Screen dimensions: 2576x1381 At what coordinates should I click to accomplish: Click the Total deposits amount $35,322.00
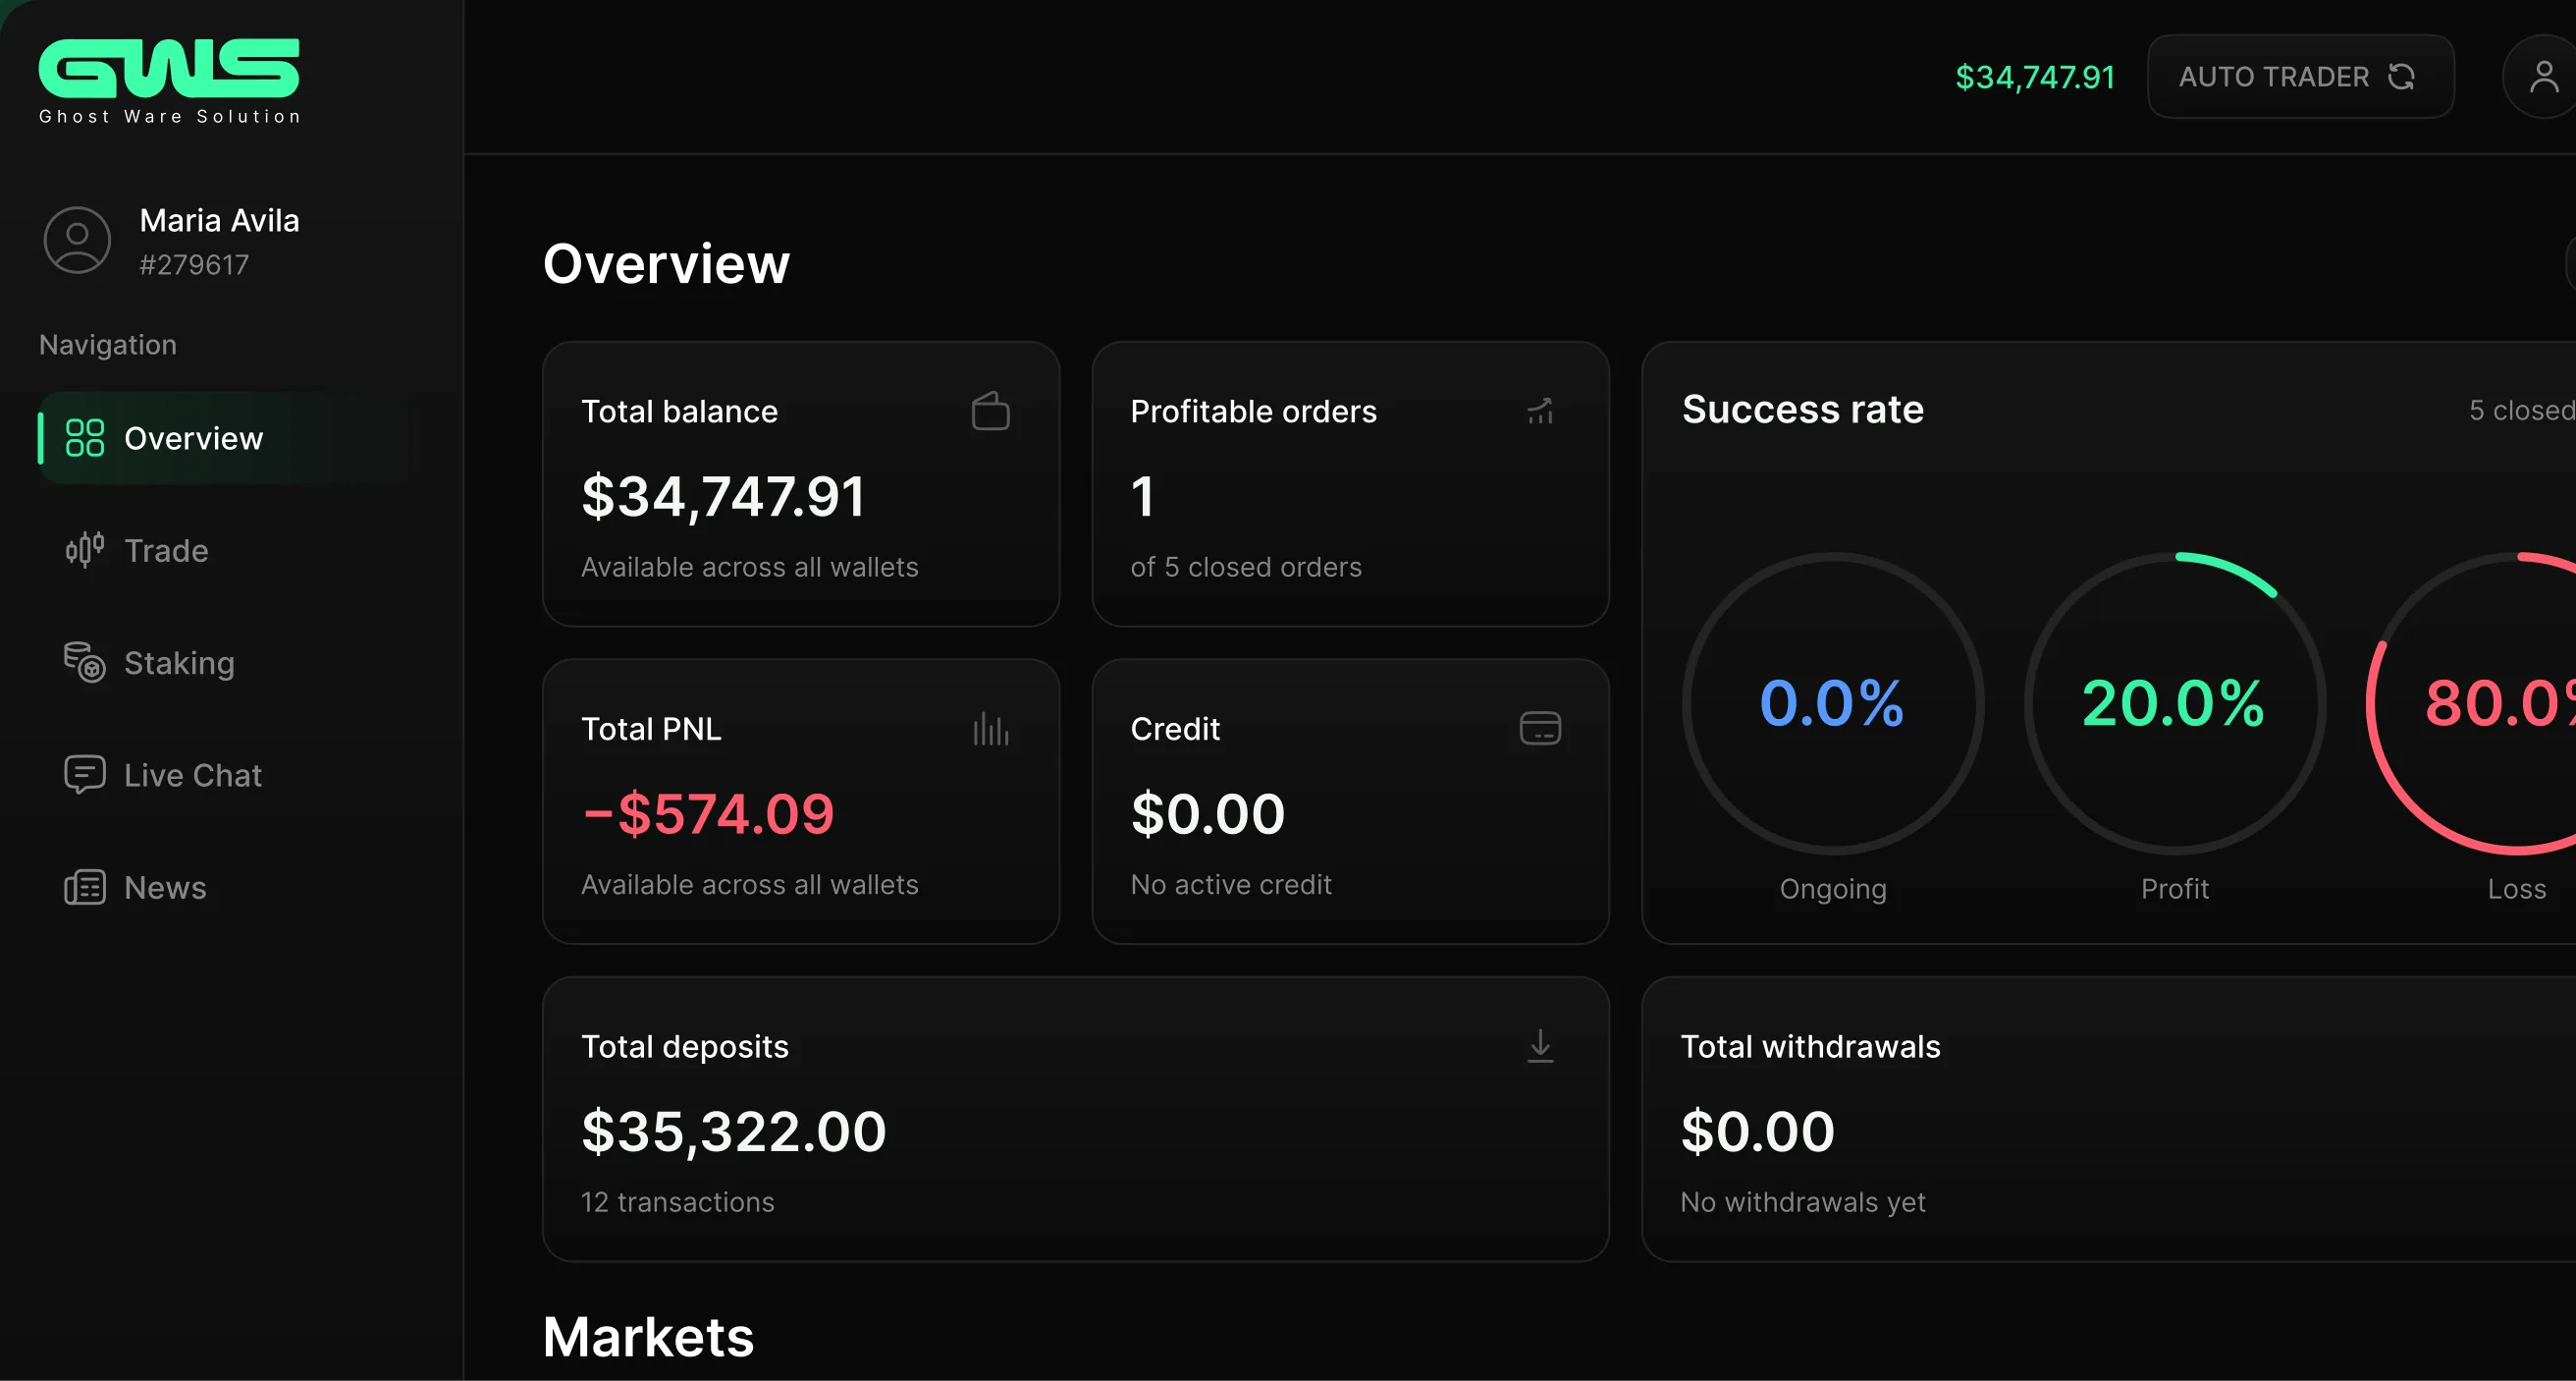(734, 1132)
